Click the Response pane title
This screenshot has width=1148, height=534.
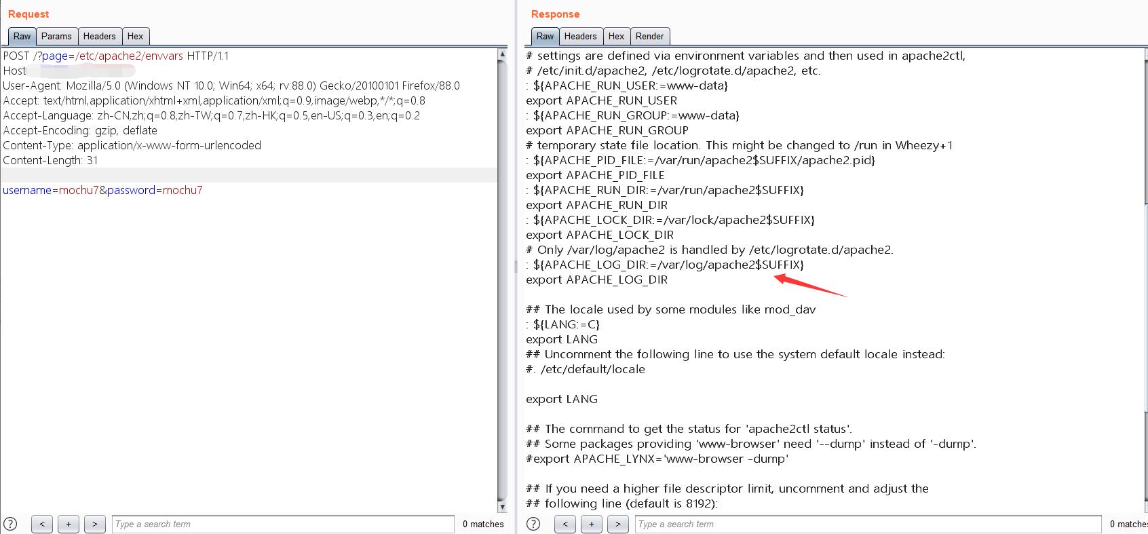click(x=556, y=14)
